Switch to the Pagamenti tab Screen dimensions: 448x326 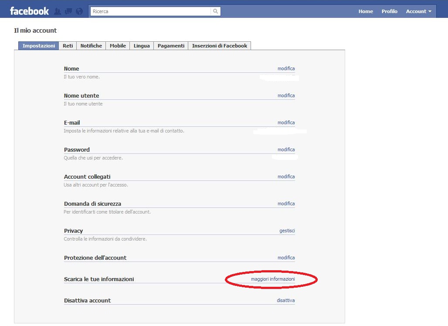[x=171, y=46]
